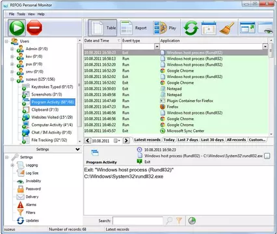The height and width of the screenshot is (234, 277).
Task: Collapse the suzeus user node
Action: (12, 79)
